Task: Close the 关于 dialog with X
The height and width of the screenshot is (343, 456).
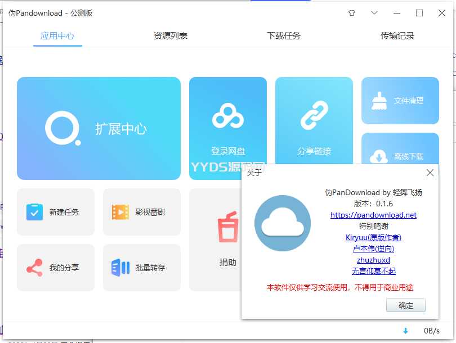Action: point(430,173)
